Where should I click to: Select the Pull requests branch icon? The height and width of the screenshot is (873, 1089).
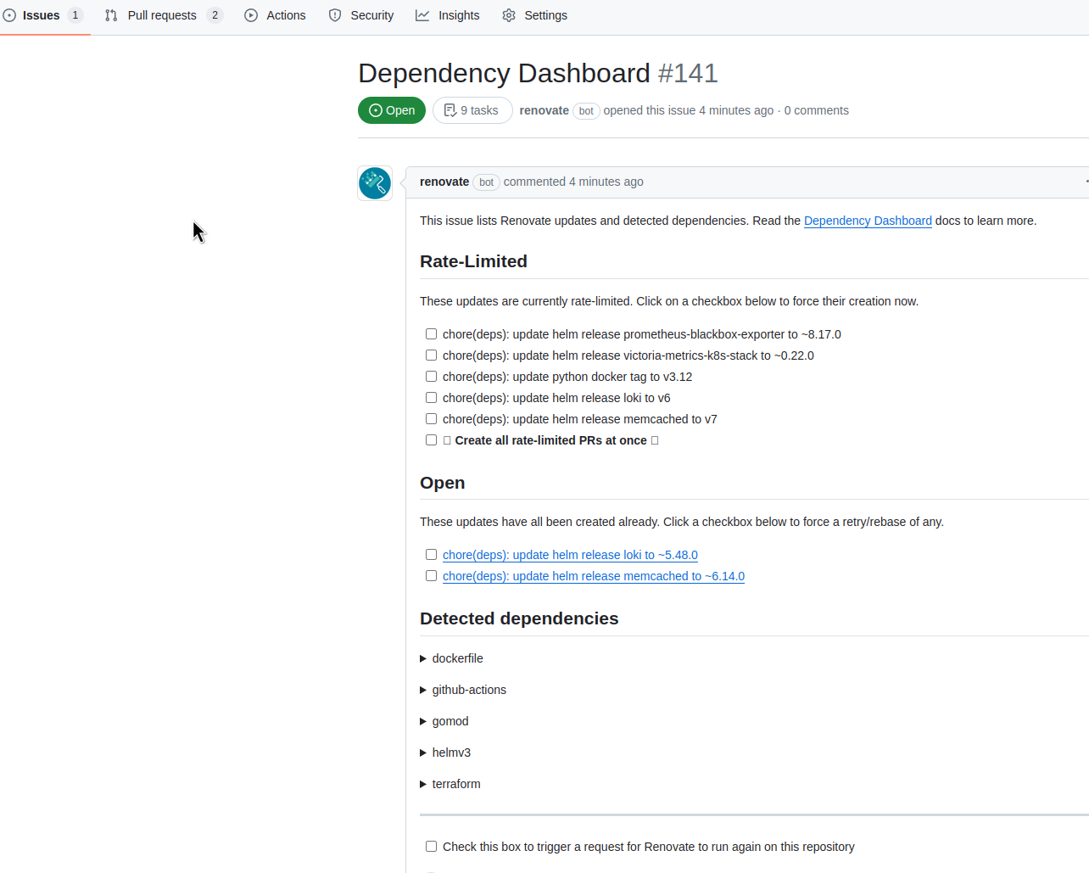(111, 14)
